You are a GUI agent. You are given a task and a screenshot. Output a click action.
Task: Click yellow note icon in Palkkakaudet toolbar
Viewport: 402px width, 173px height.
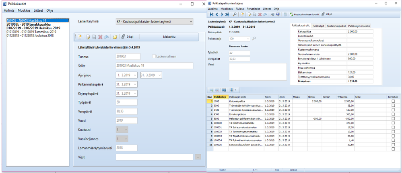tap(115, 37)
